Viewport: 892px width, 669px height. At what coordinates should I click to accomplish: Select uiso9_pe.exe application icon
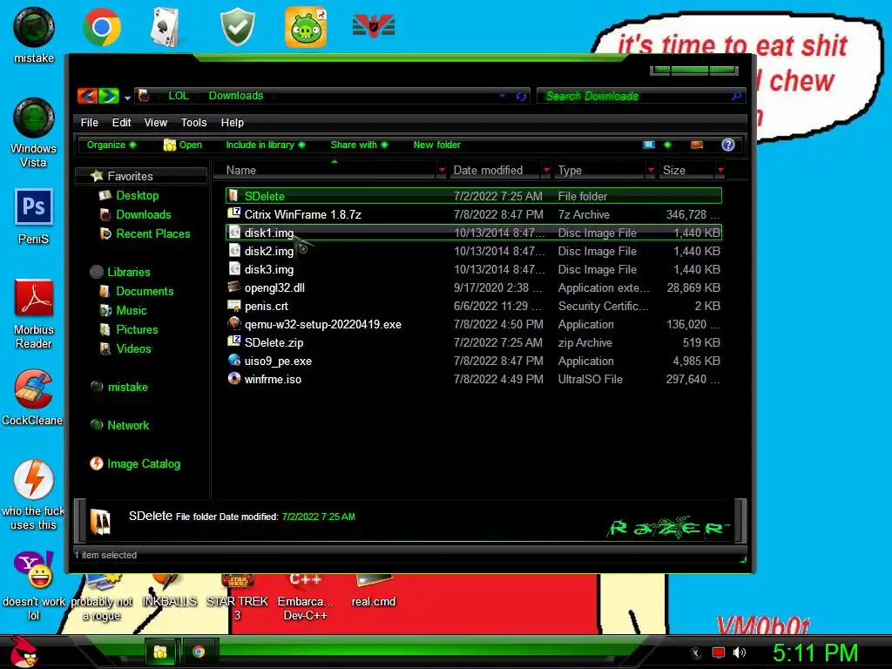tap(233, 360)
